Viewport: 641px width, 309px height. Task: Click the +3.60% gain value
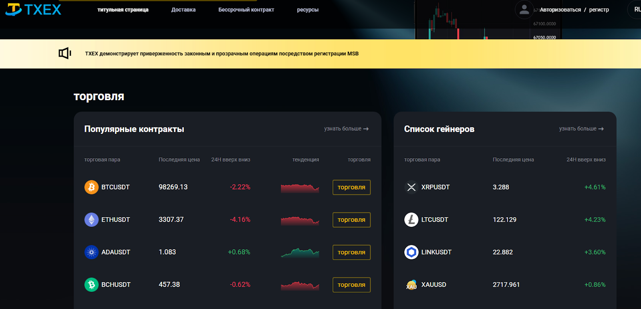[595, 252]
